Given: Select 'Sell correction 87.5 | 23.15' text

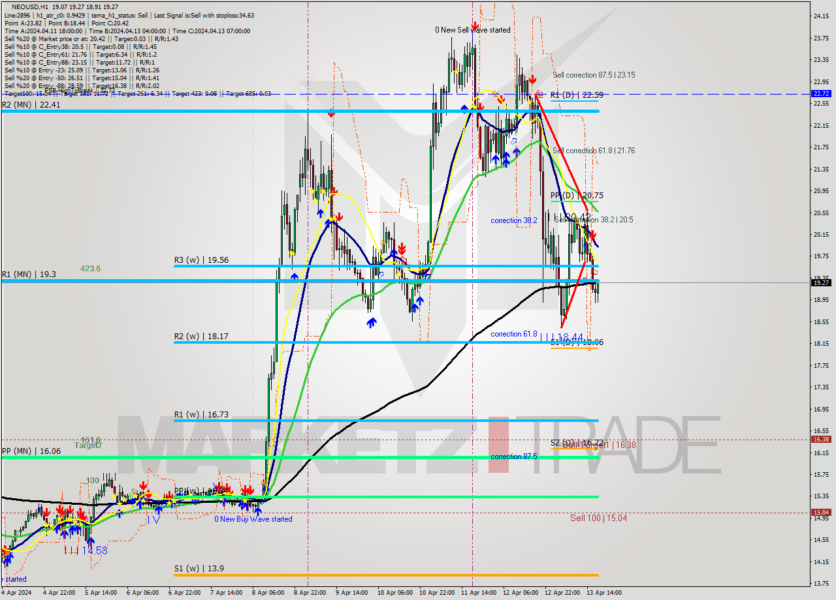Looking at the screenshot, I should click(594, 75).
